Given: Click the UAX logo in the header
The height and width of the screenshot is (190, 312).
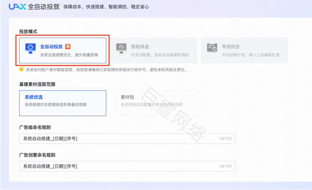Looking at the screenshot, I should [x=17, y=7].
